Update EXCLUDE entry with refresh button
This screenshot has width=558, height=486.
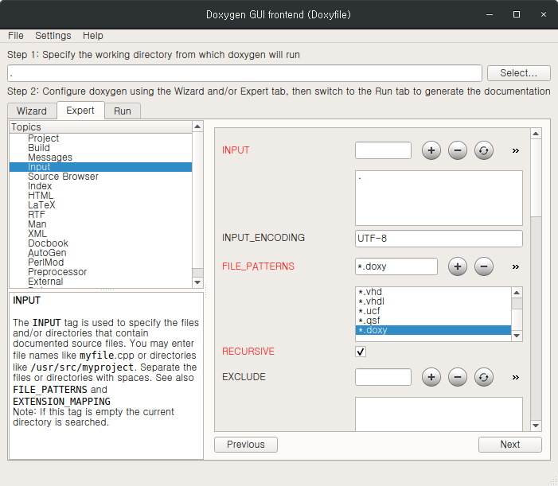click(x=484, y=377)
